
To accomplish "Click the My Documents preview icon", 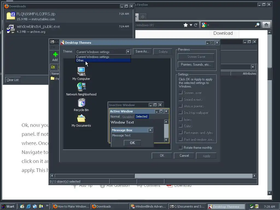I will 81,118.
